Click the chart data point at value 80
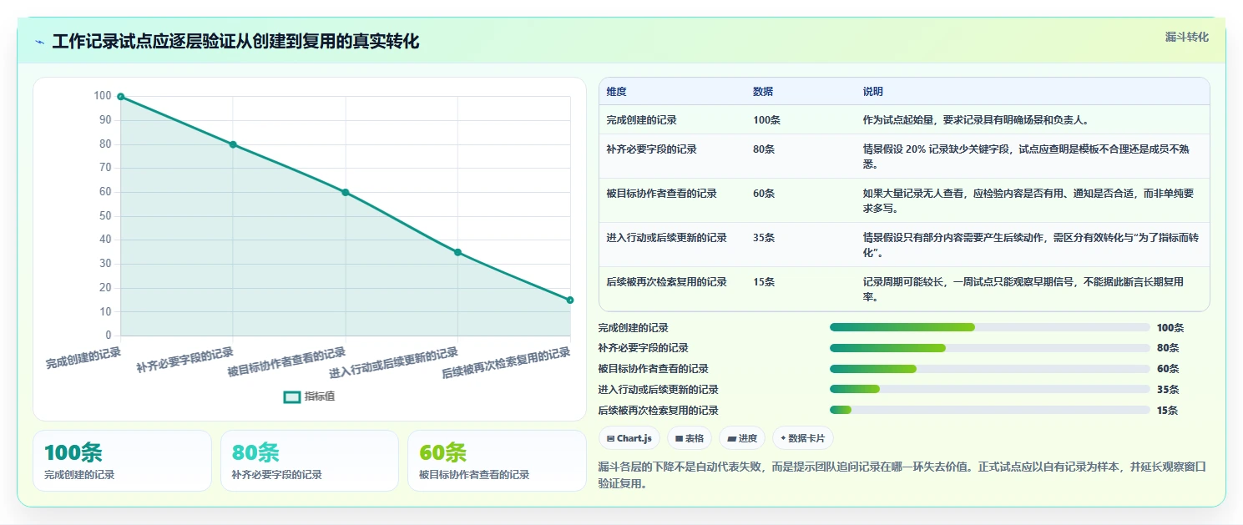The height and width of the screenshot is (525, 1243). [x=233, y=144]
